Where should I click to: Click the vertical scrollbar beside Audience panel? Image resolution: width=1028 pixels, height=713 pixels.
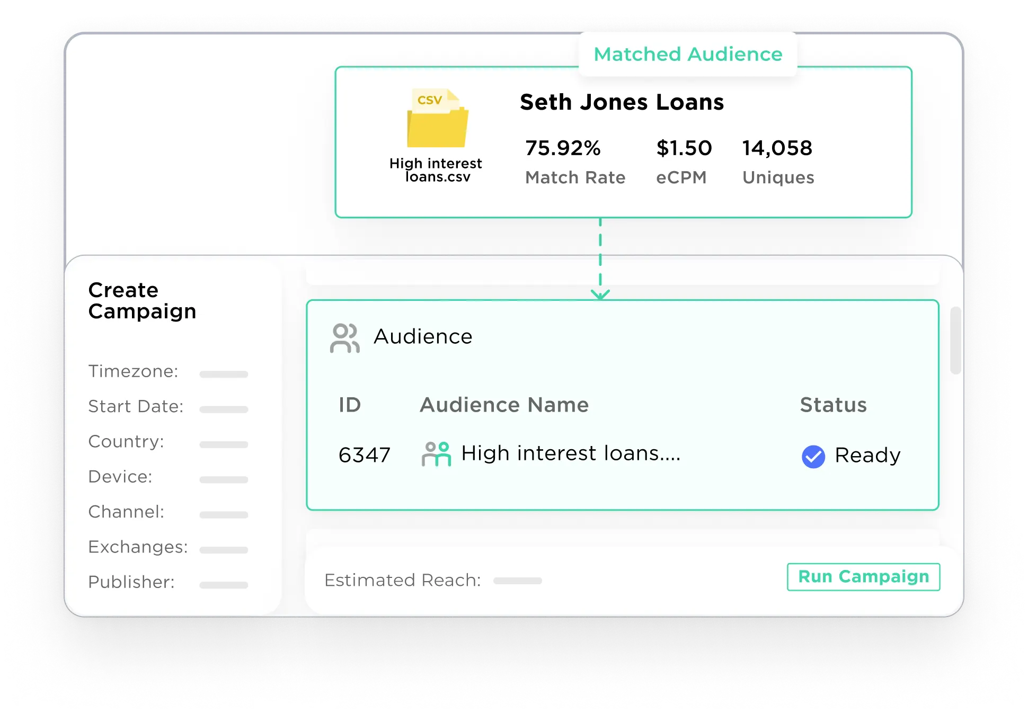955,340
